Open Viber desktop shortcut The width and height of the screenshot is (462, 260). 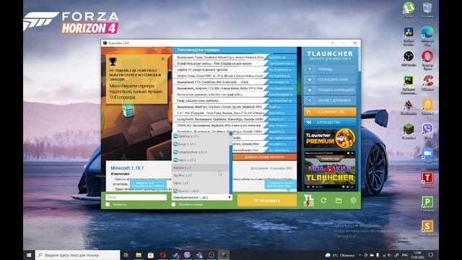[x=427, y=131]
